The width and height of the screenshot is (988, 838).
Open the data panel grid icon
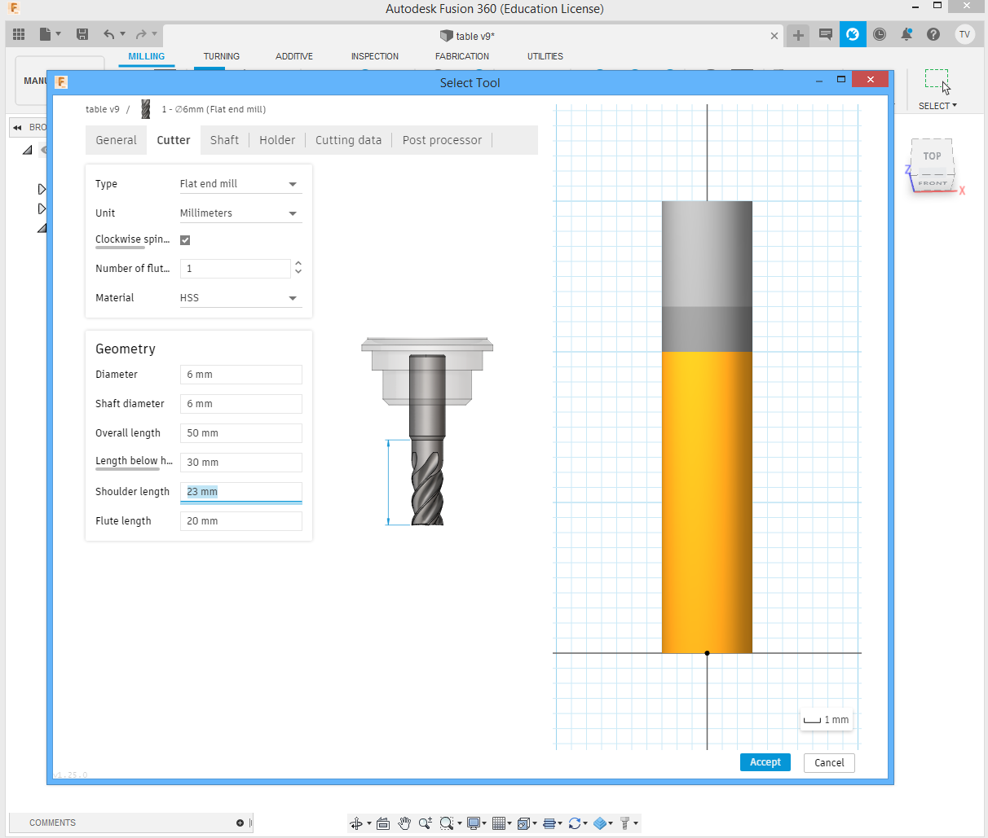[x=19, y=34]
